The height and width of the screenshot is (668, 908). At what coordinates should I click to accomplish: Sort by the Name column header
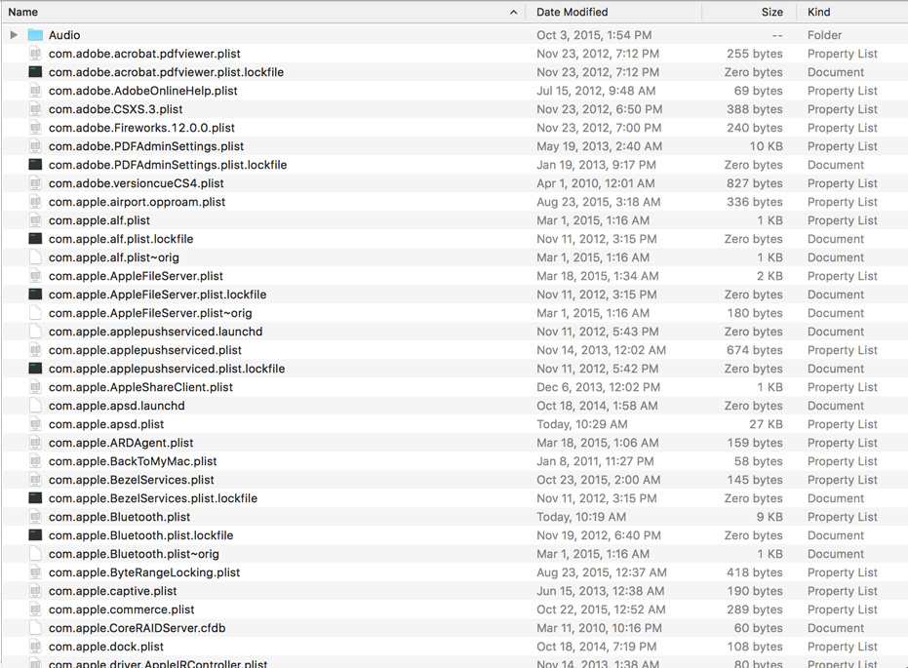[23, 12]
